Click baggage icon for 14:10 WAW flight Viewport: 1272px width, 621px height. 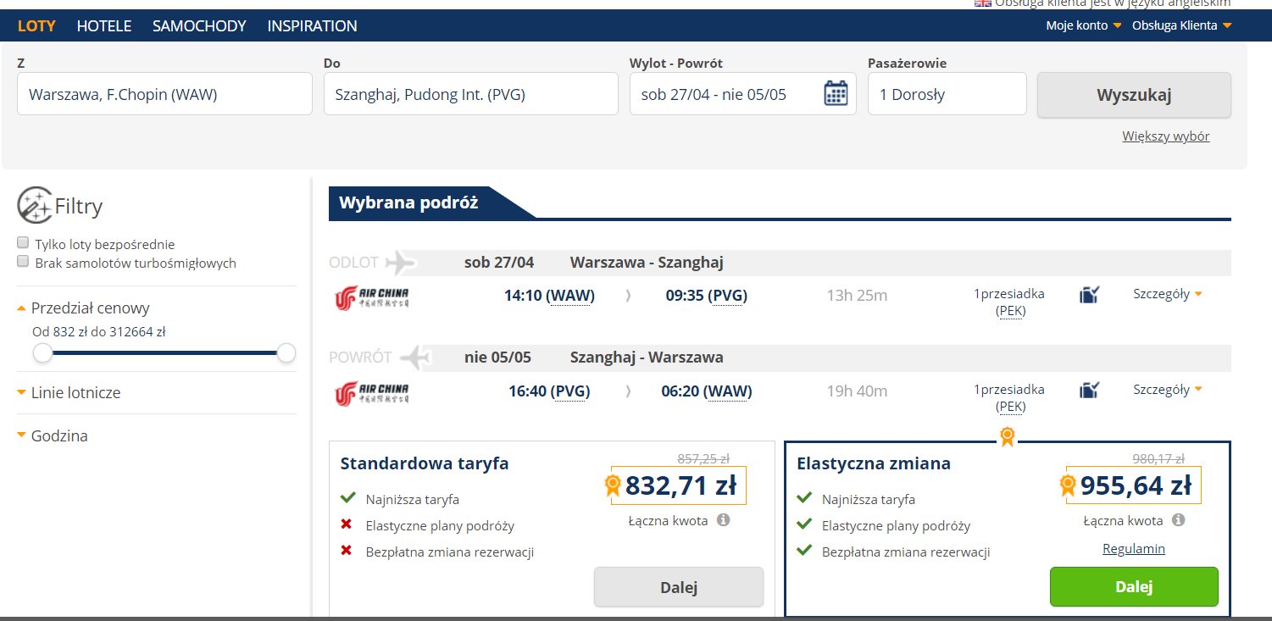(1089, 295)
